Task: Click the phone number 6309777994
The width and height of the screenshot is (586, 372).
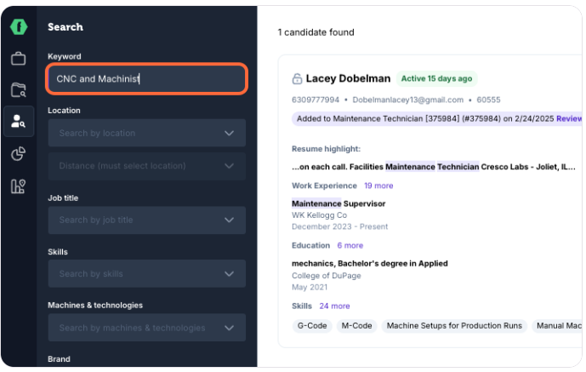Action: click(316, 100)
